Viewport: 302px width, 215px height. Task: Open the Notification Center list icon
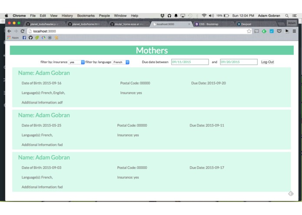point(294,16)
